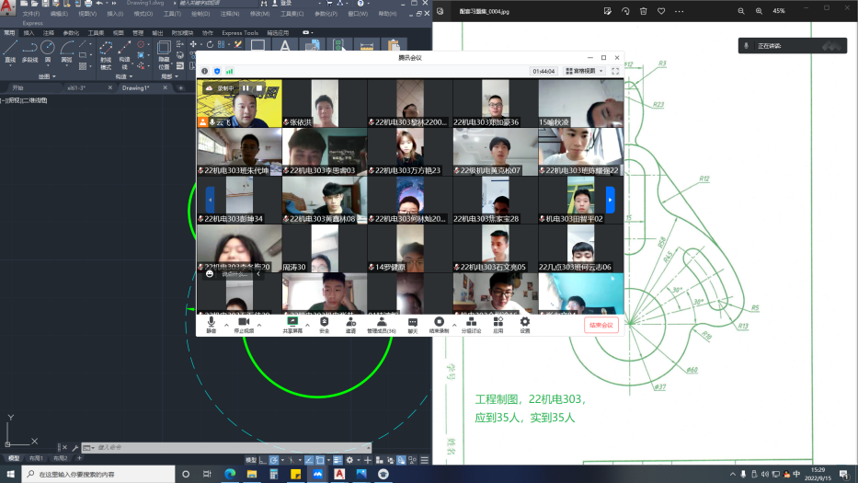Expand recording options arrow in meeting toolbar

tap(454, 326)
